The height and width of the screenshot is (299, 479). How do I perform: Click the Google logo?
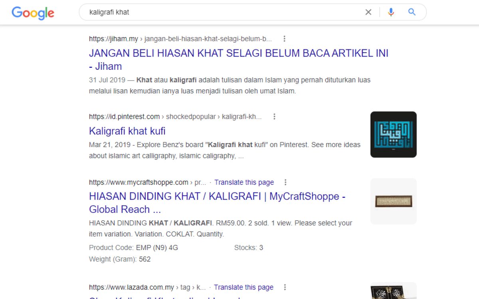(33, 13)
